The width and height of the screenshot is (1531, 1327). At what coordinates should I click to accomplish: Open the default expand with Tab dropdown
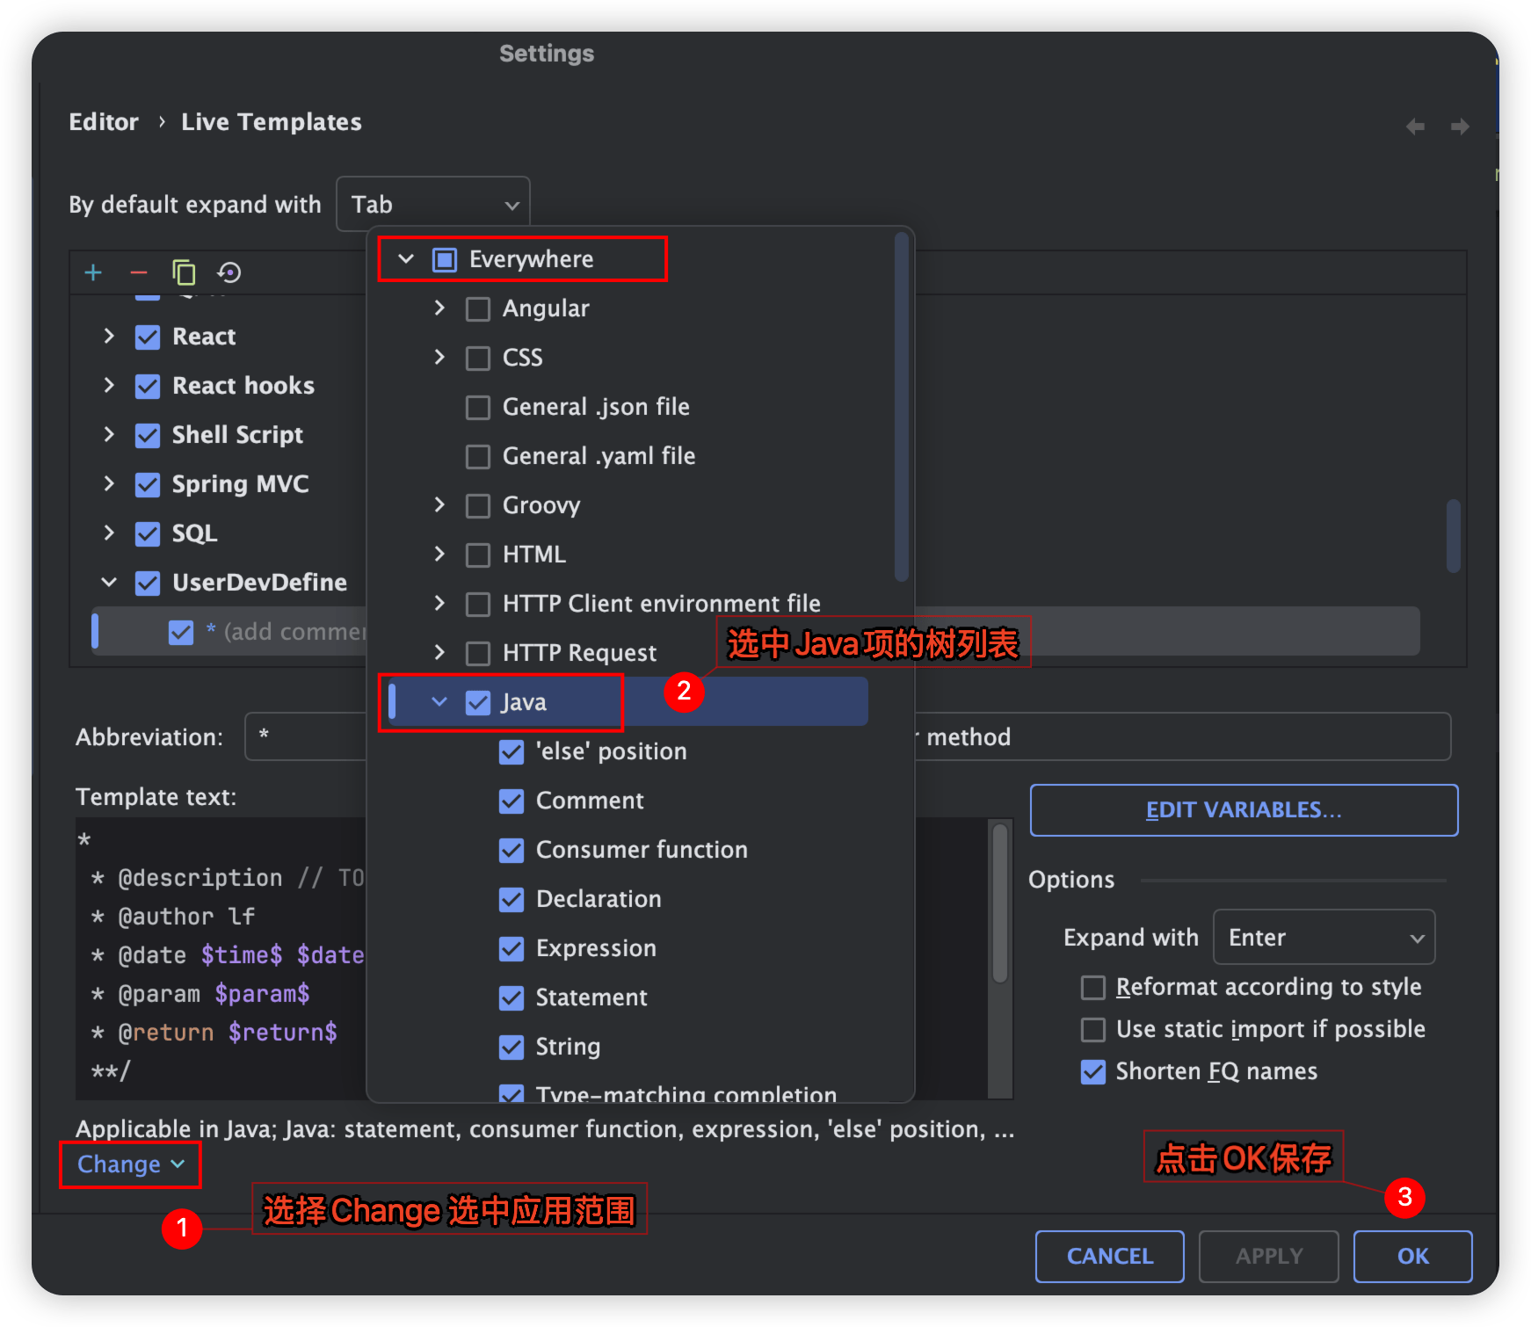coord(433,205)
